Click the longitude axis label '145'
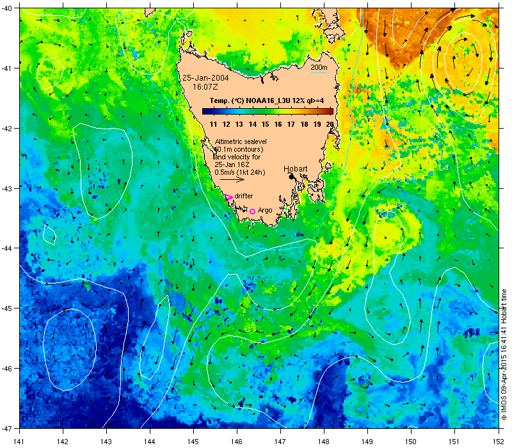 [193, 442]
